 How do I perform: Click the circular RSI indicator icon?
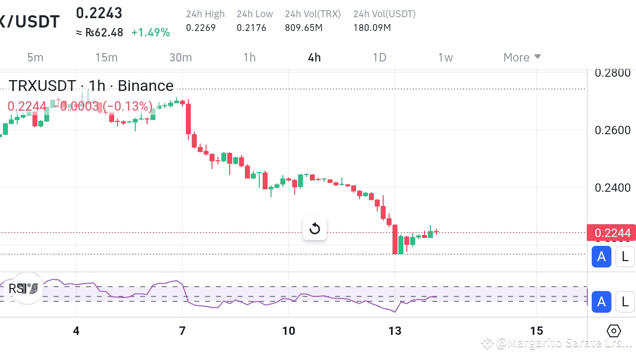coord(28,288)
